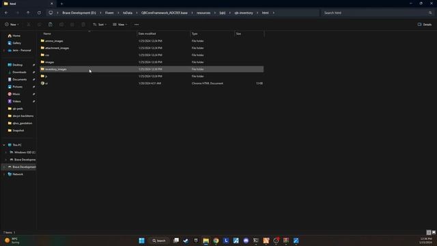Click the Up to parent folder arrow
This screenshot has height=246, width=437.
[28, 13]
